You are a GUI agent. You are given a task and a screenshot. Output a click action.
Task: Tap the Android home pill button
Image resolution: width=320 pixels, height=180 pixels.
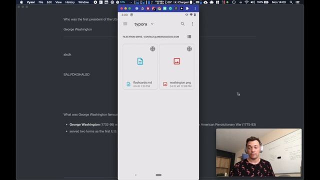pos(158,175)
